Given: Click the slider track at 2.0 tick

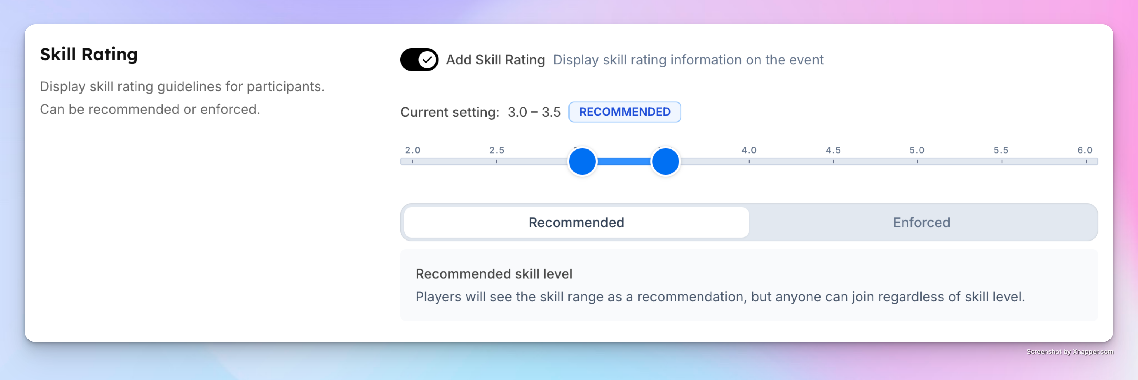Looking at the screenshot, I should pos(412,161).
